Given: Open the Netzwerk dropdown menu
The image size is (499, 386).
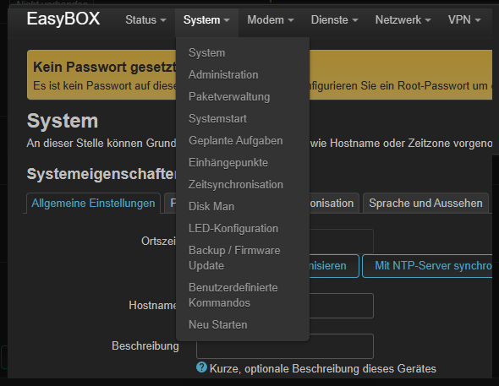Looking at the screenshot, I should 403,19.
